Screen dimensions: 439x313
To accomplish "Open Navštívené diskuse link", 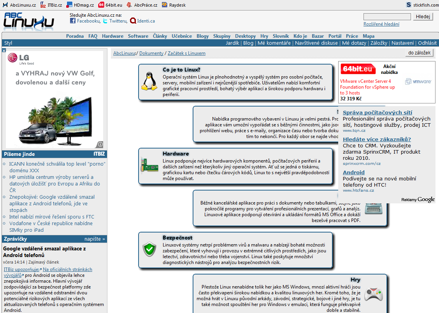I will 316,43.
